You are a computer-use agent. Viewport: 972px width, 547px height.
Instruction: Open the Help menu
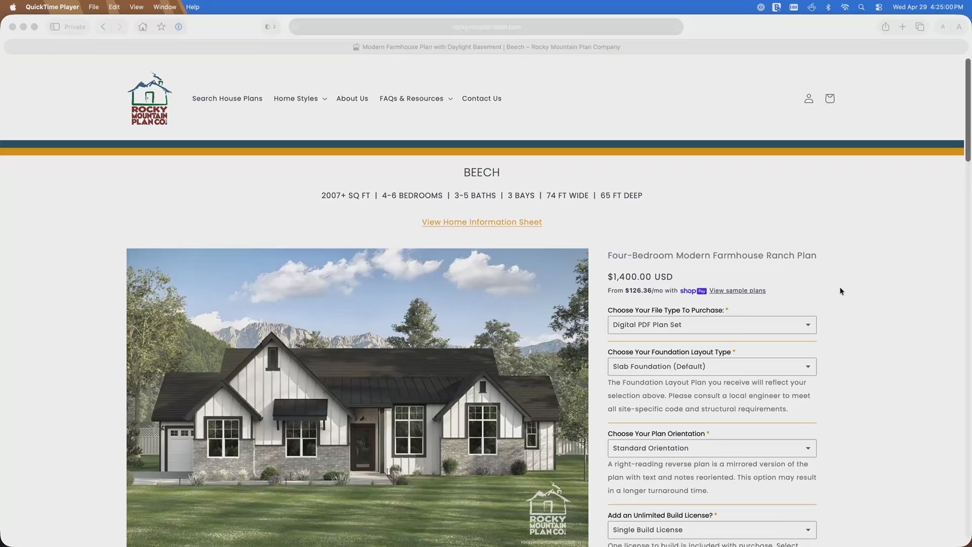tap(192, 7)
